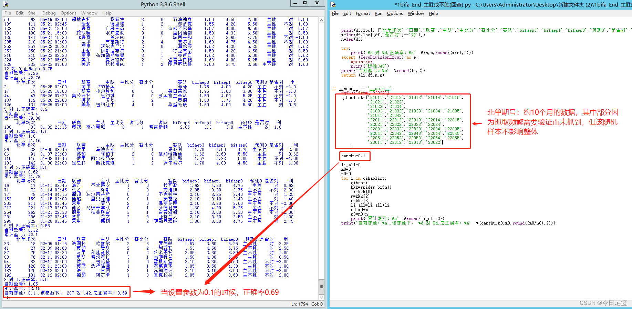The image size is (632, 309).
Task: Click the 'm0=m0+m' code line
Action: click(x=359, y=210)
